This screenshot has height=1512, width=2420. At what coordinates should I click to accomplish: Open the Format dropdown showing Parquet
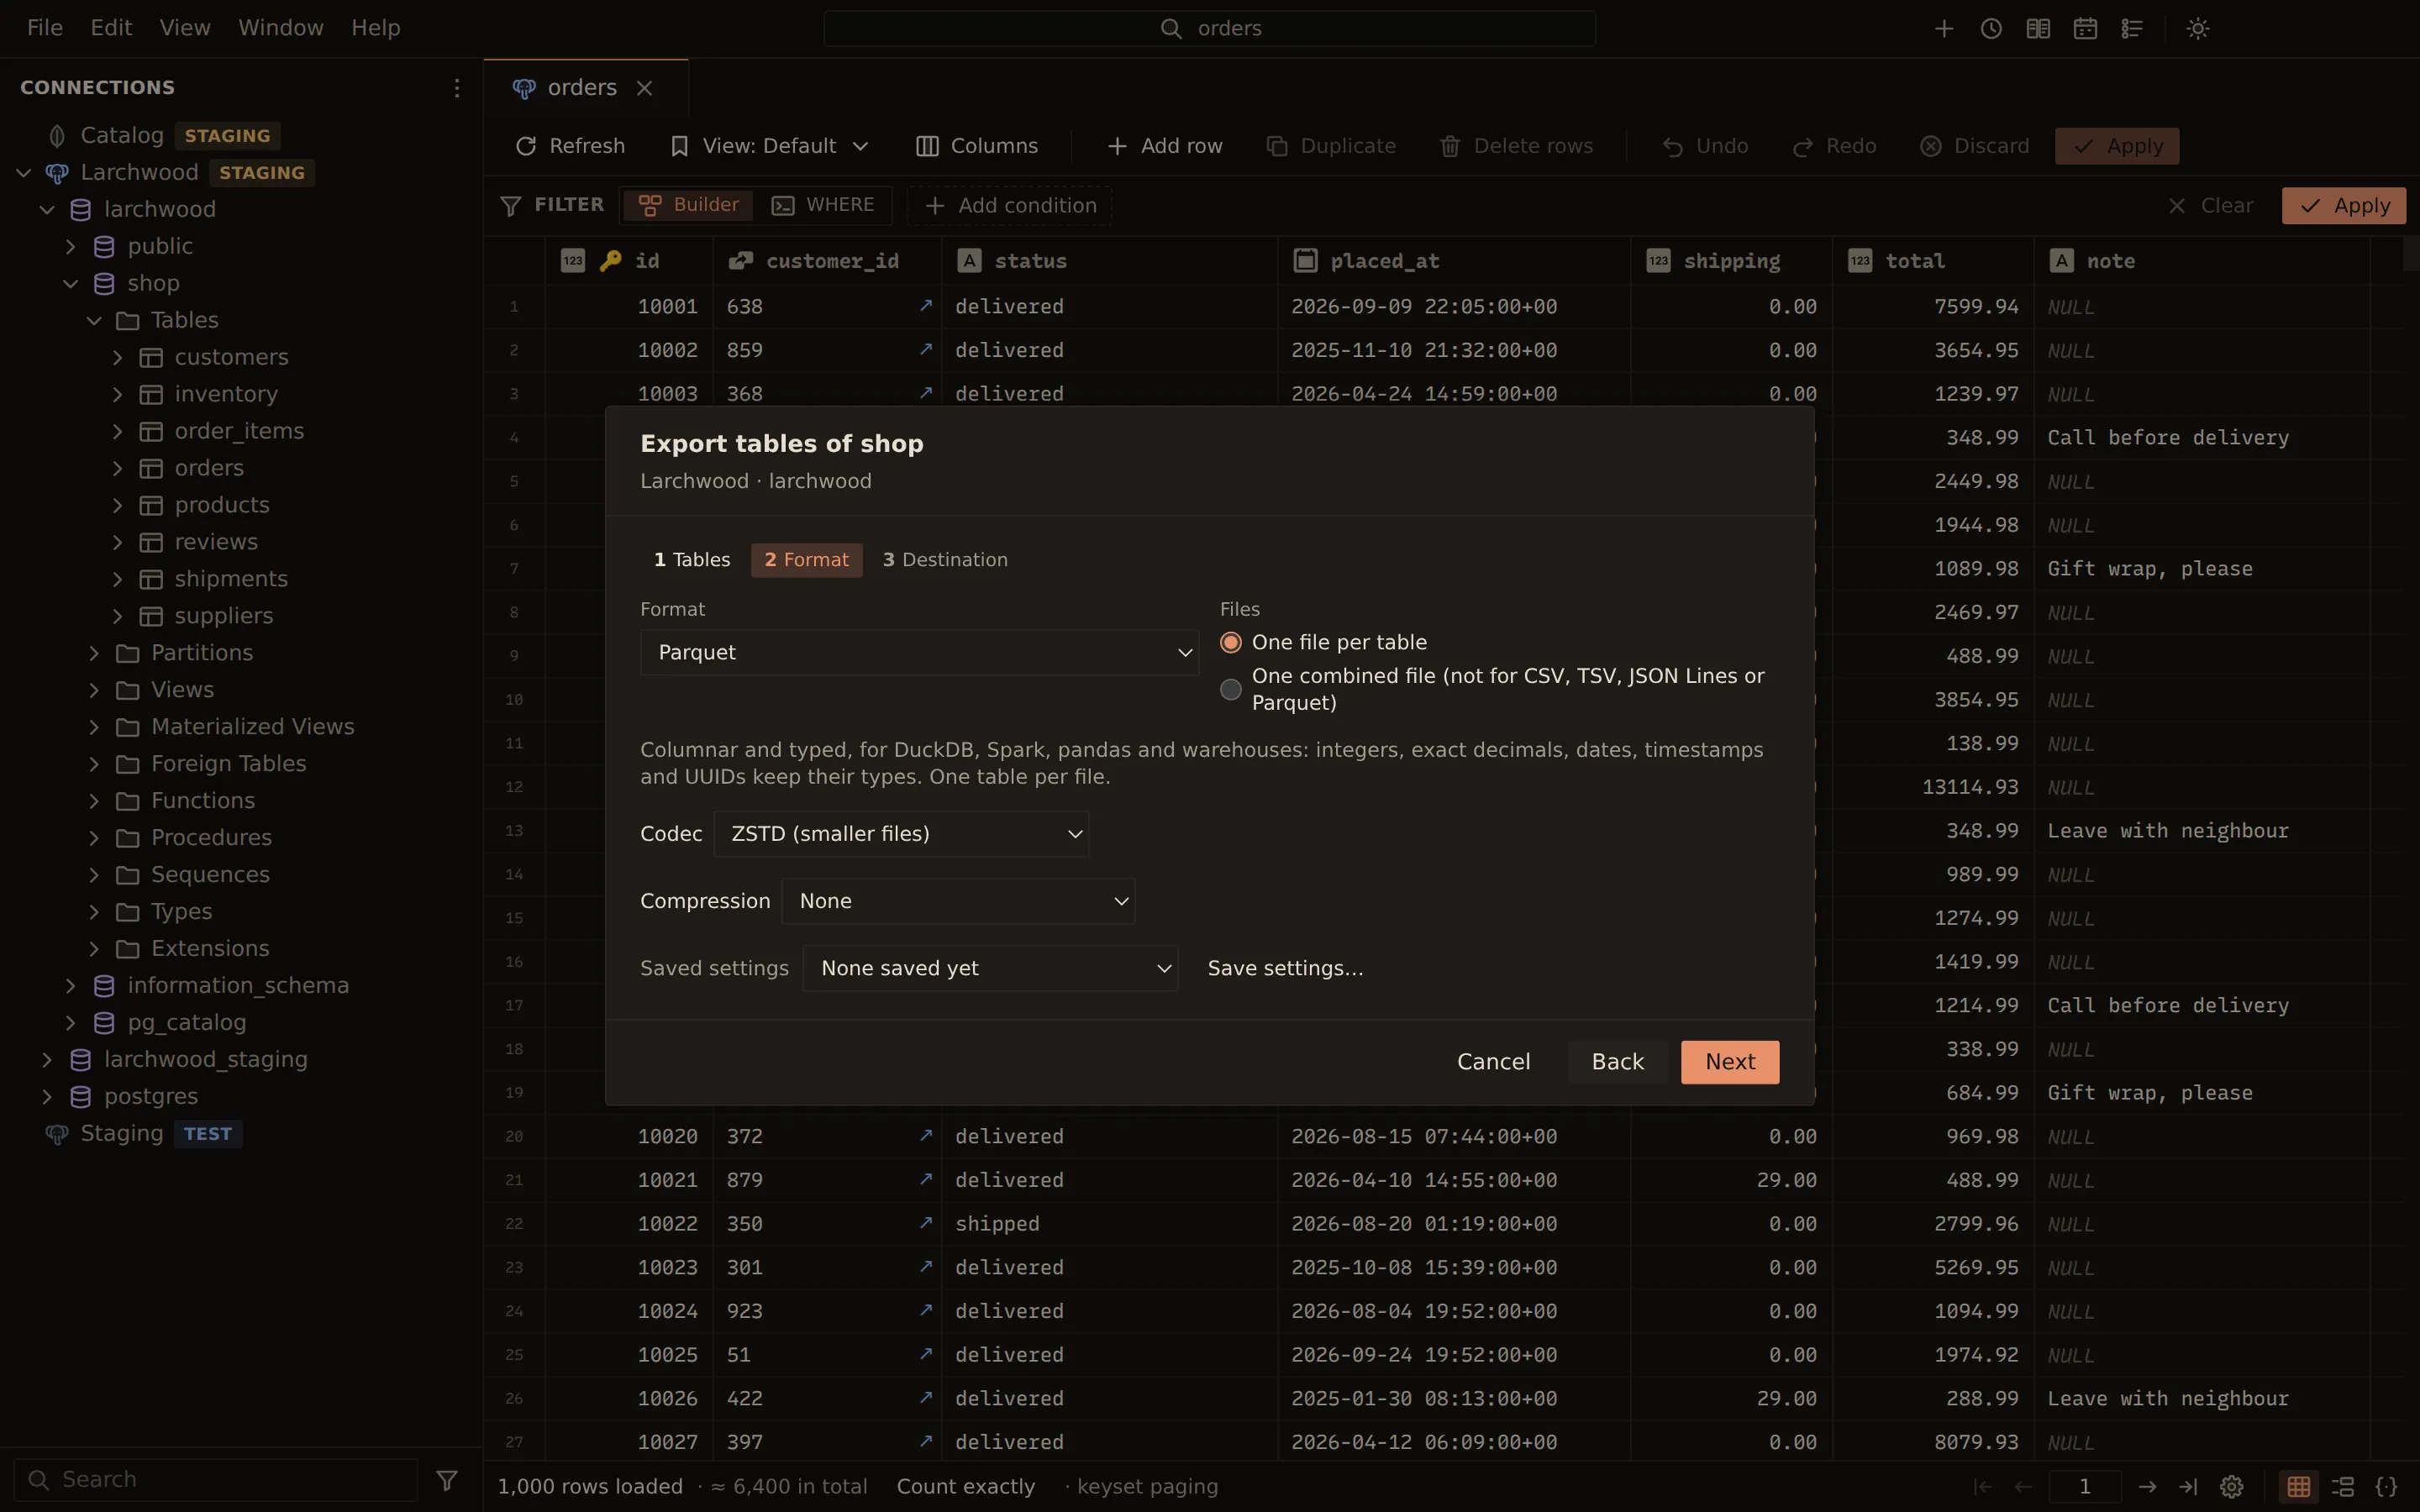tap(919, 652)
